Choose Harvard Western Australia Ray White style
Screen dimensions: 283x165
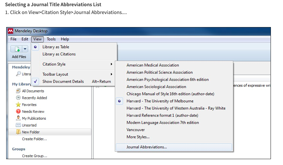(x=176, y=108)
